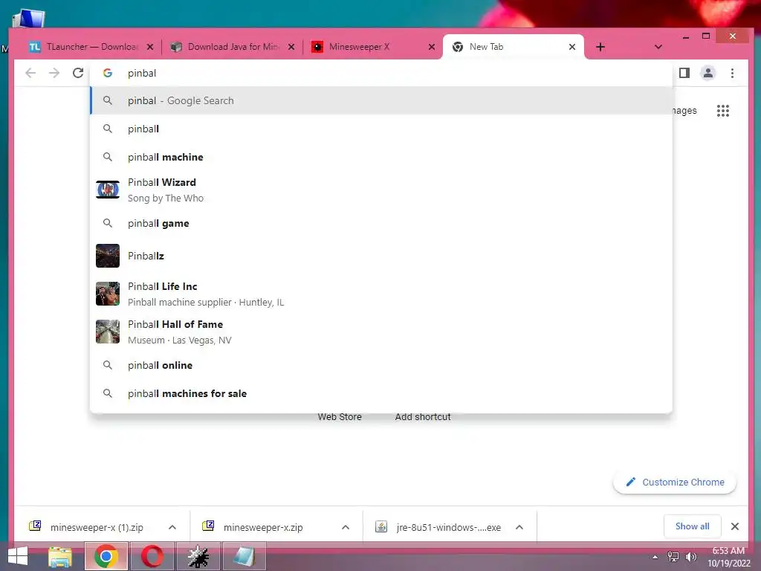Close the downloads bar

(735, 526)
